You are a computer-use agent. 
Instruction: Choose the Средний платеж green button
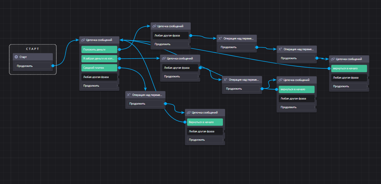point(99,68)
